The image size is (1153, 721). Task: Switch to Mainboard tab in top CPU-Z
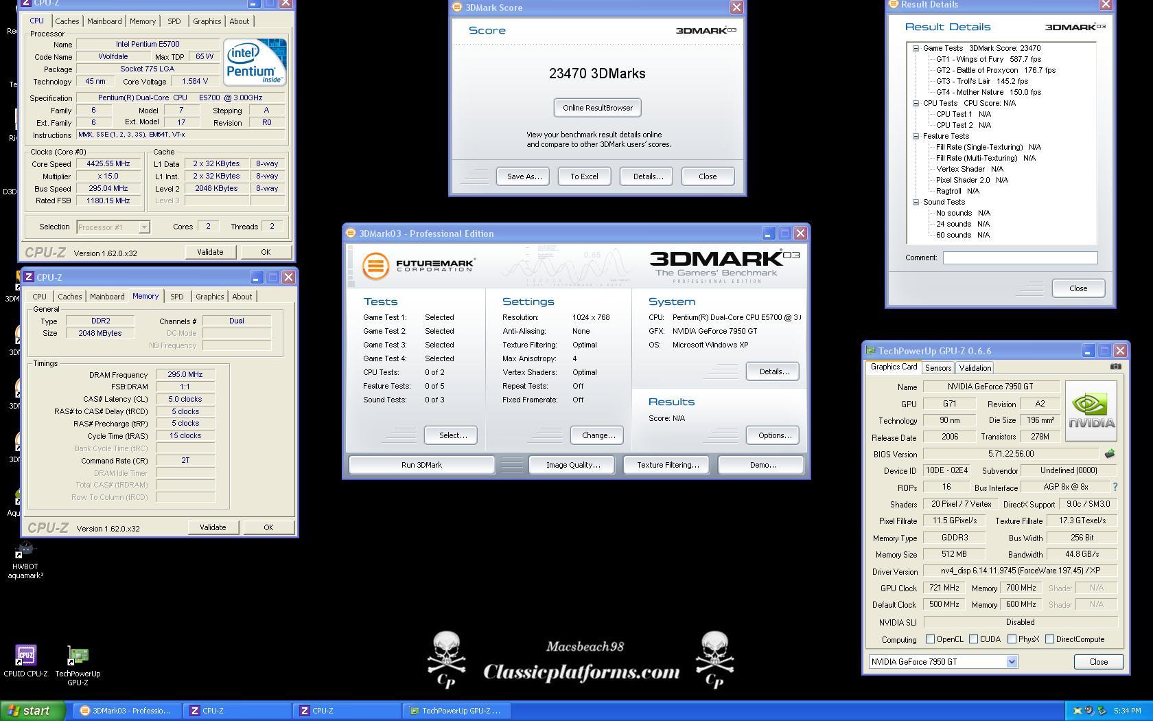coord(104,21)
